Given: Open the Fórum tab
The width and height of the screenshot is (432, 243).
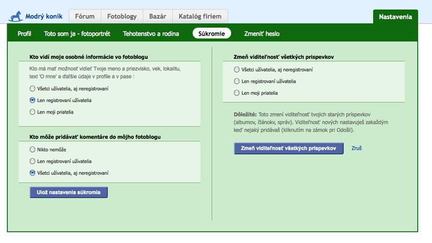Looking at the screenshot, I should coord(84,17).
